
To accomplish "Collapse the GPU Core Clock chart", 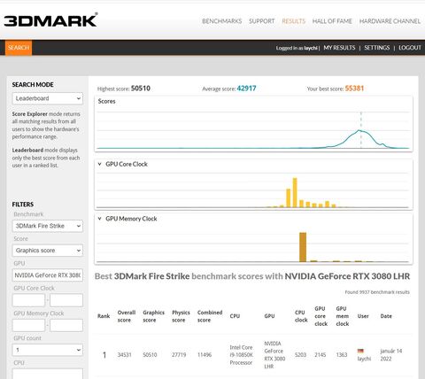I will [100, 164].
